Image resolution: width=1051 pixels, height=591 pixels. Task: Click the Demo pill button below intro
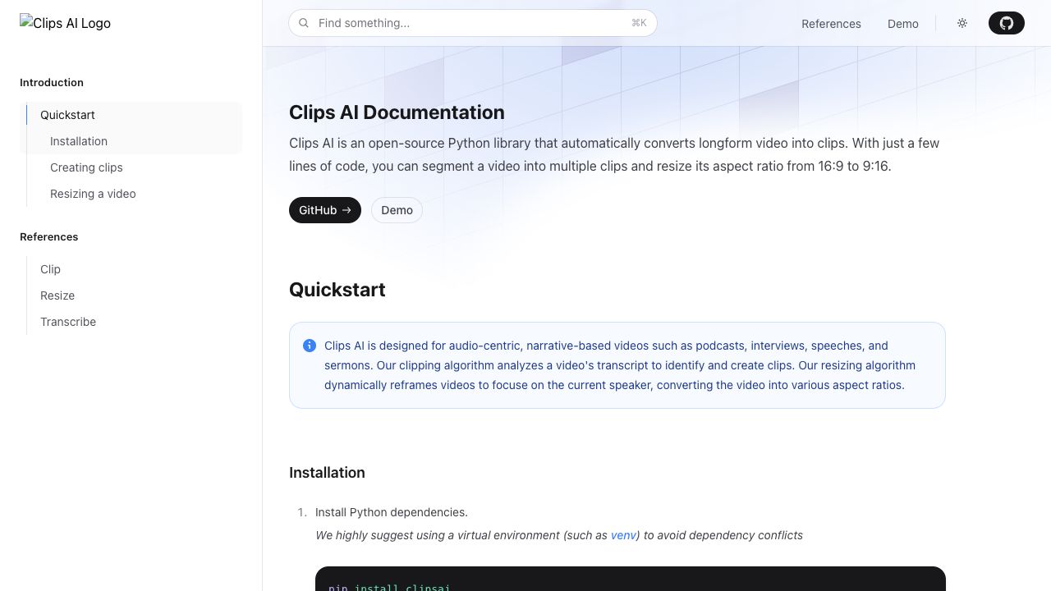click(397, 210)
